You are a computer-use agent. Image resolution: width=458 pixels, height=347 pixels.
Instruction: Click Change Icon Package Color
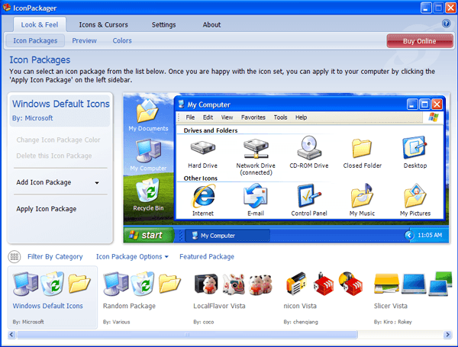coord(58,140)
